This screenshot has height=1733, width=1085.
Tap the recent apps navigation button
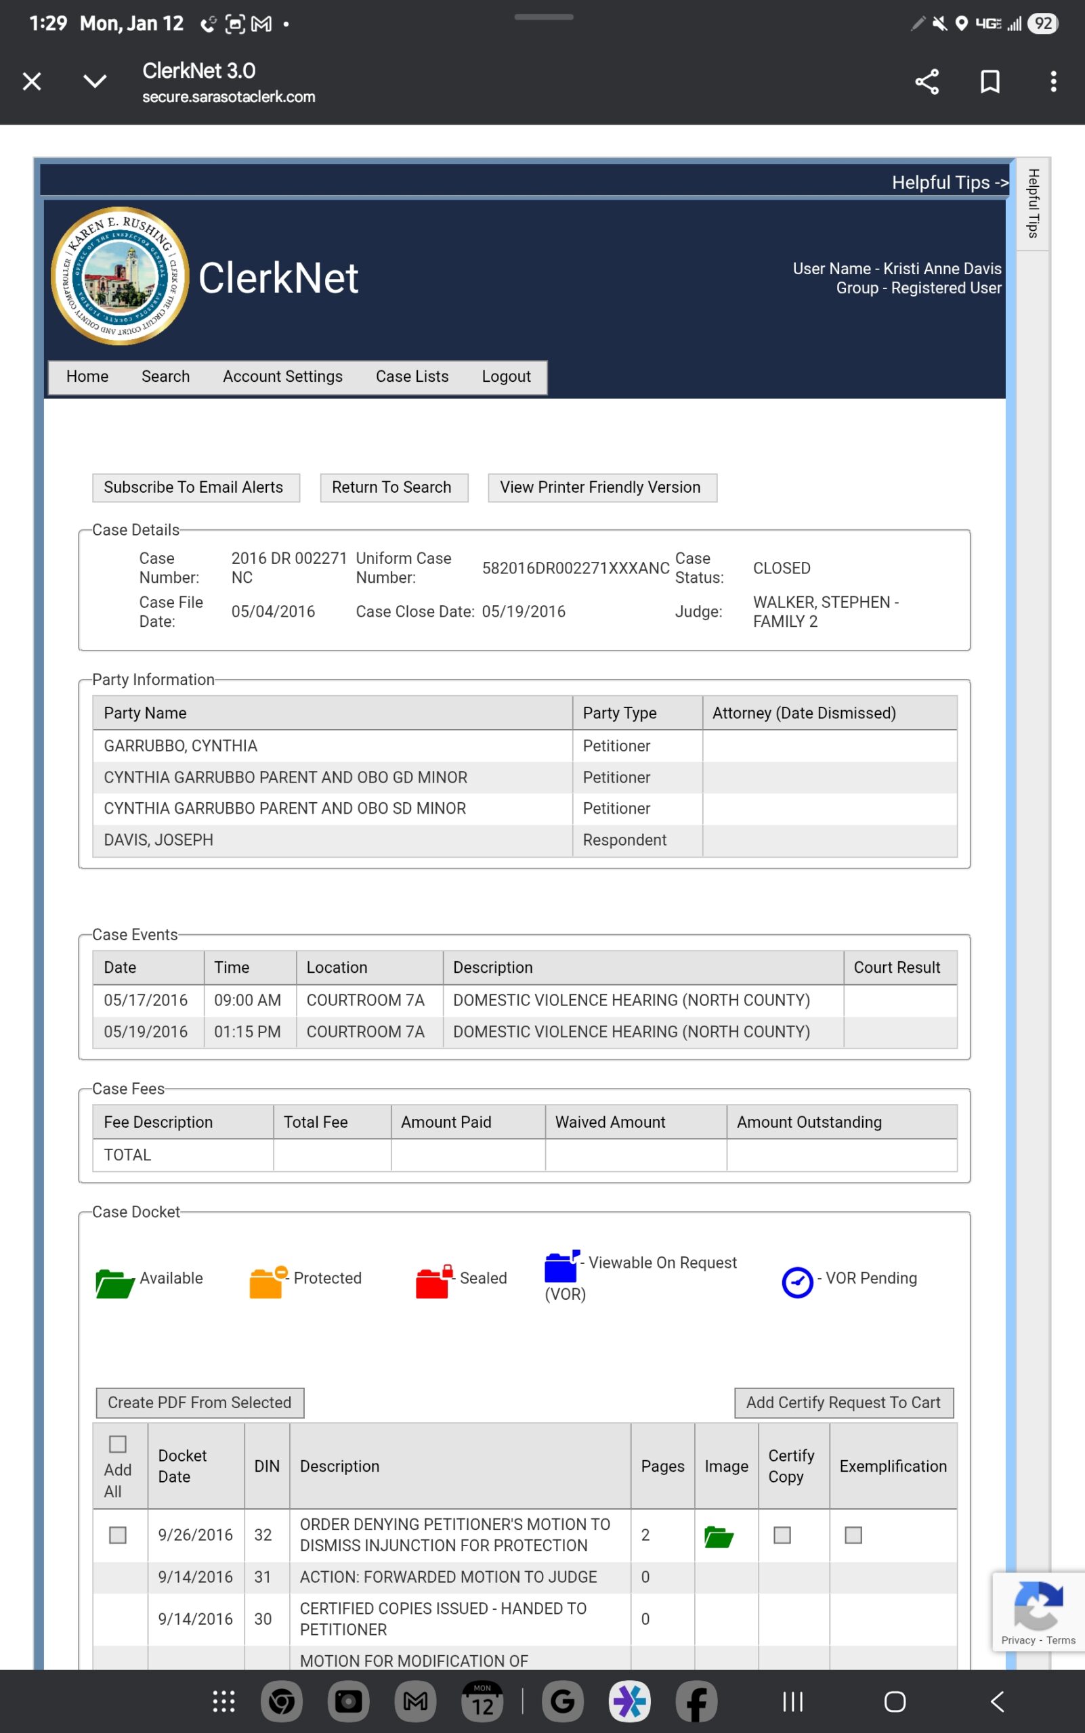pos(792,1701)
